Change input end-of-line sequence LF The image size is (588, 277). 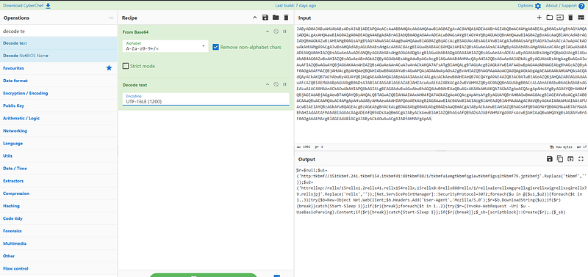coord(582,147)
